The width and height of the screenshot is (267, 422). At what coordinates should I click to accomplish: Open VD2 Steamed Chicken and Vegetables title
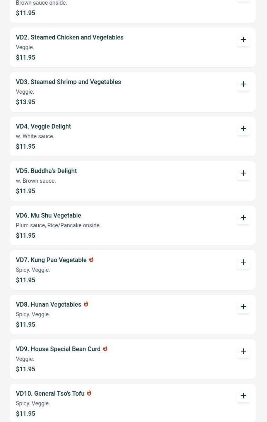tap(70, 38)
